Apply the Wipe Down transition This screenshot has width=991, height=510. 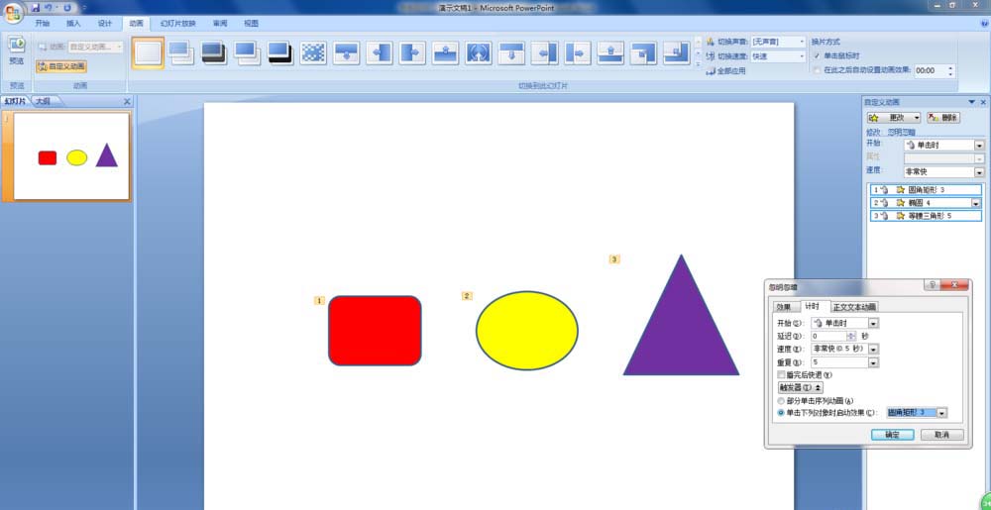point(346,53)
